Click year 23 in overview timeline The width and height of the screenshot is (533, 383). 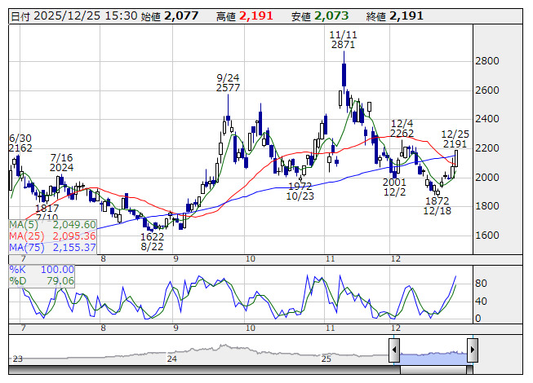(18, 359)
